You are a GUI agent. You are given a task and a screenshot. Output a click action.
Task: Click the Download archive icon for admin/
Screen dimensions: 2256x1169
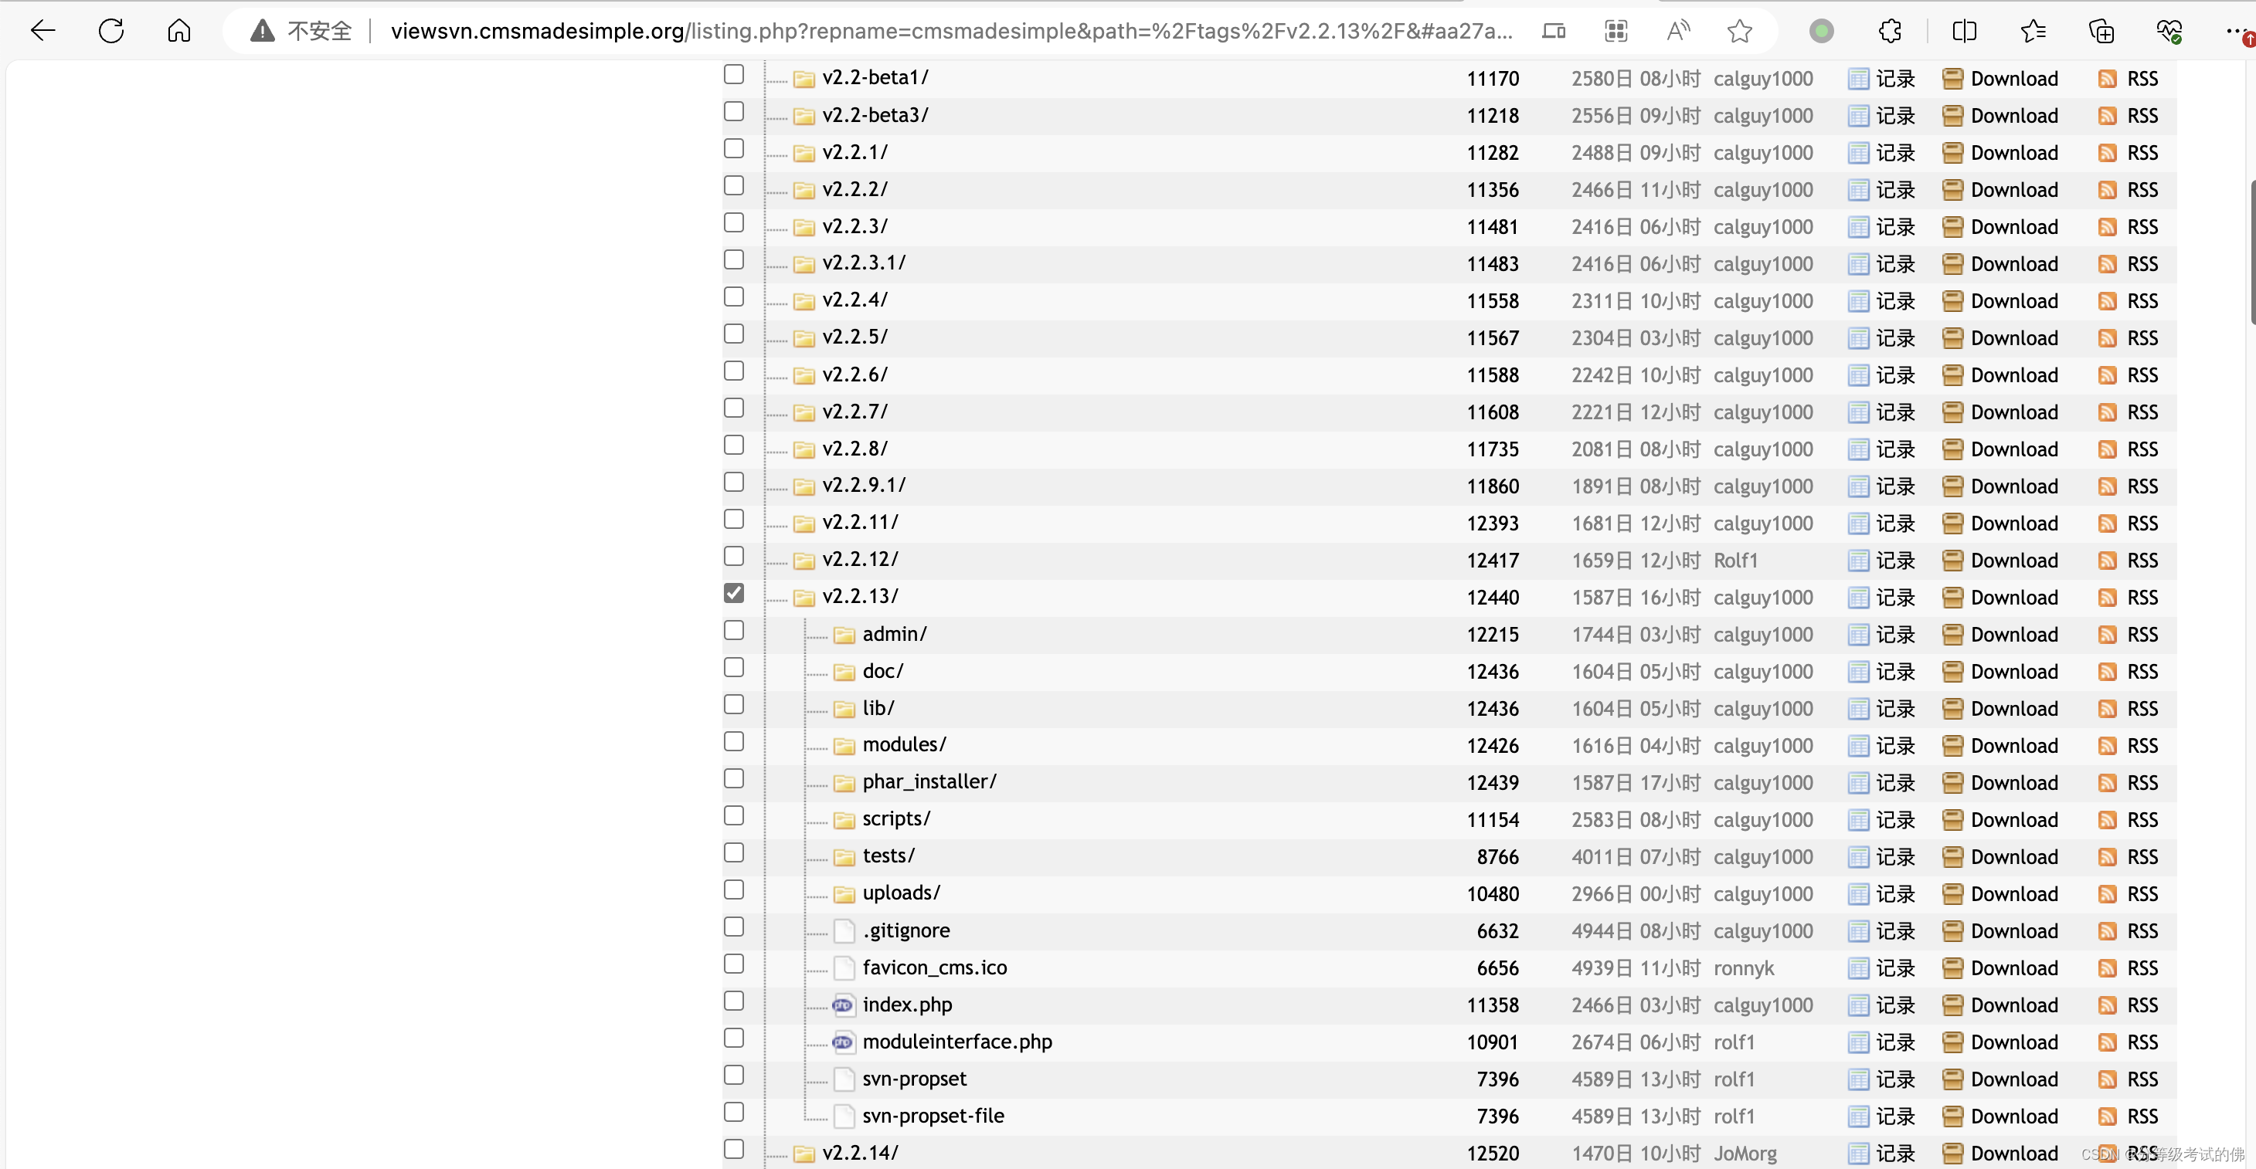click(x=1952, y=633)
